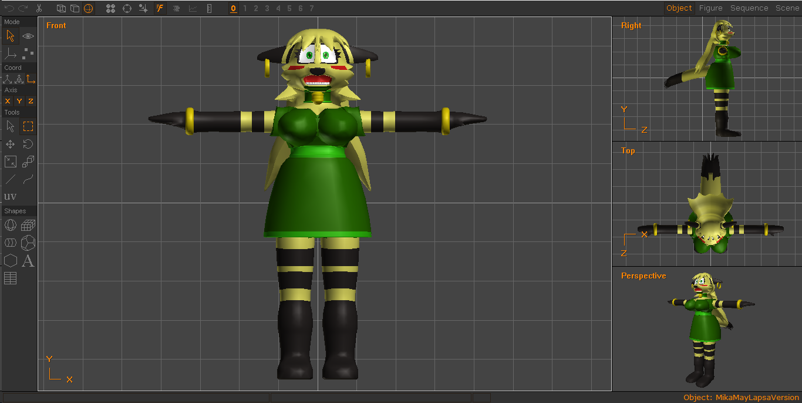Viewport: 802px width, 403px height.
Task: Click the Right viewport label
Action: (x=631, y=25)
